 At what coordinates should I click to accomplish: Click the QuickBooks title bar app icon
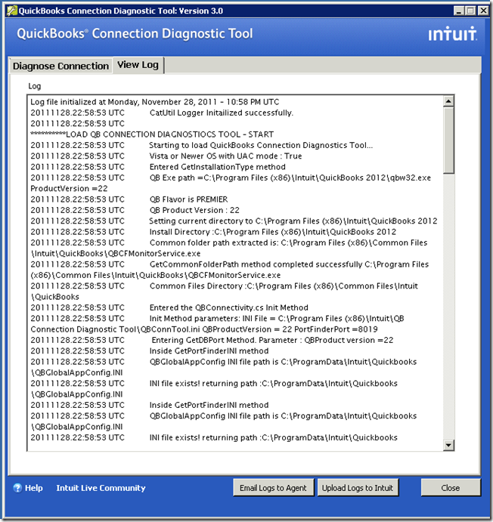[11, 11]
